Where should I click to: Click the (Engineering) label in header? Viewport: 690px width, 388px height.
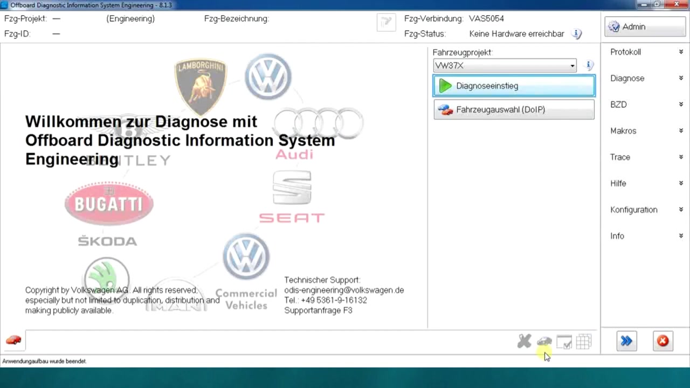[x=130, y=19]
